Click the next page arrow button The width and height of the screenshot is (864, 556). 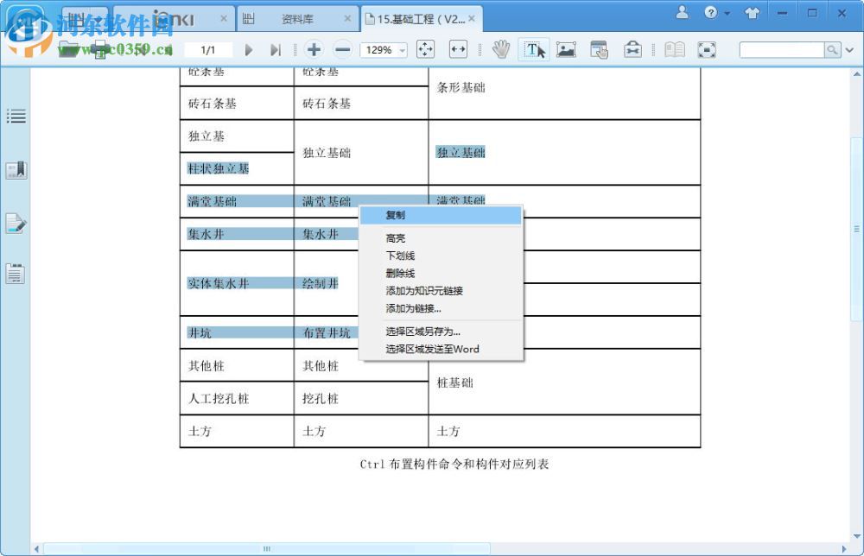(x=249, y=49)
